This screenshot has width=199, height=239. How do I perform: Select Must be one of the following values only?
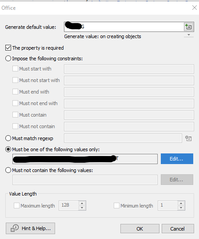click(8, 149)
